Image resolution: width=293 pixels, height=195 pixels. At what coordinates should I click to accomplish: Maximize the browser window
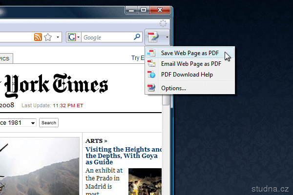pyautogui.click(x=144, y=10)
